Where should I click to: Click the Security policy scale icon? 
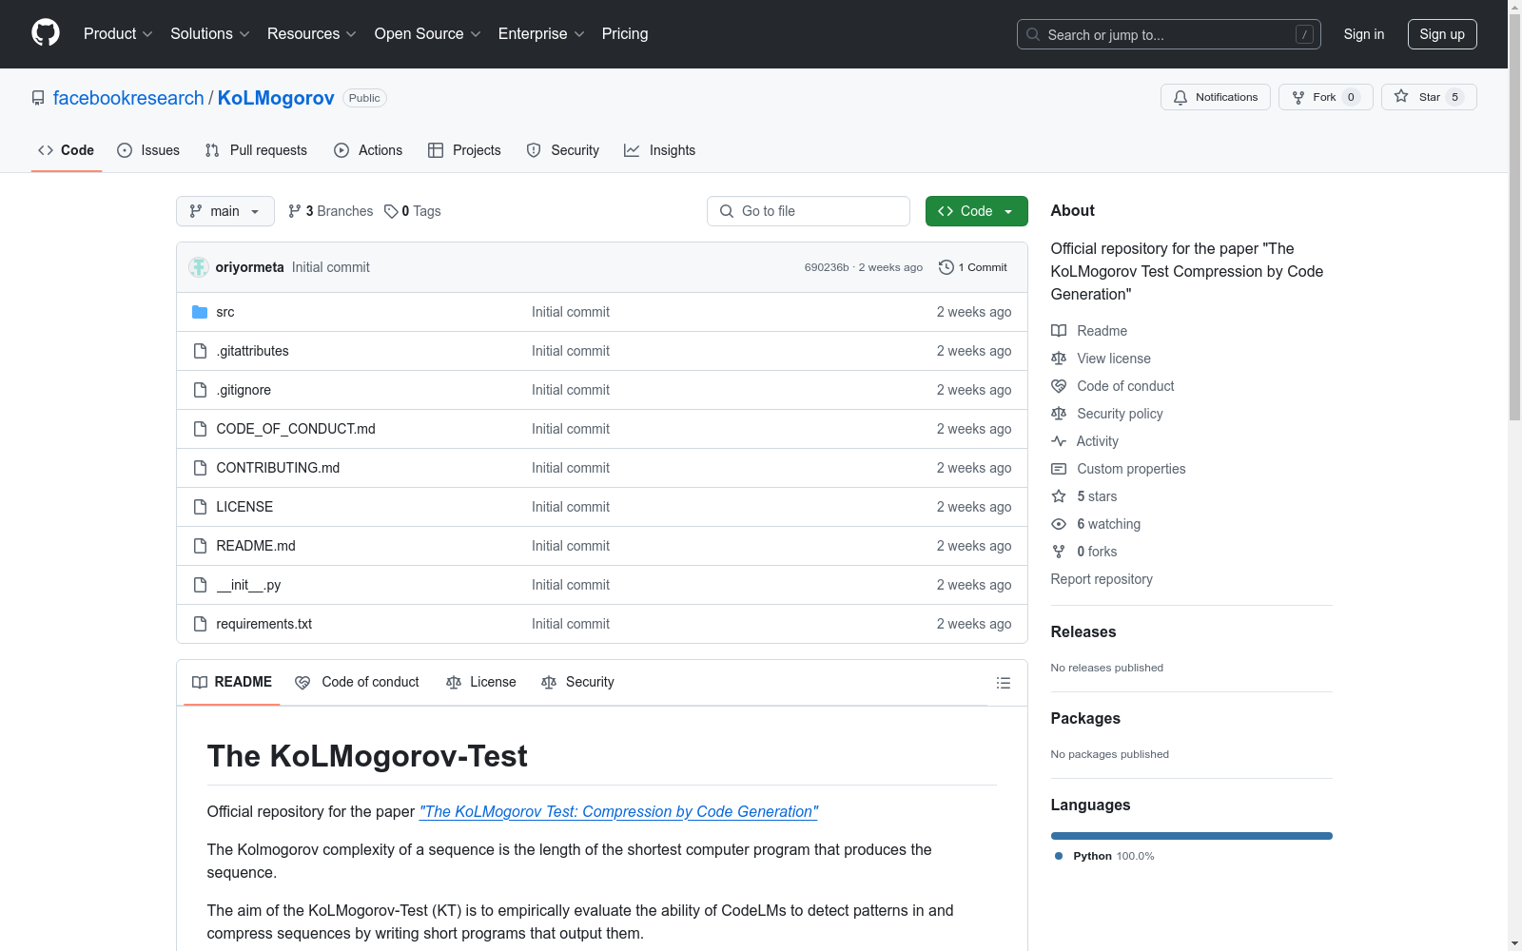pos(1059,414)
